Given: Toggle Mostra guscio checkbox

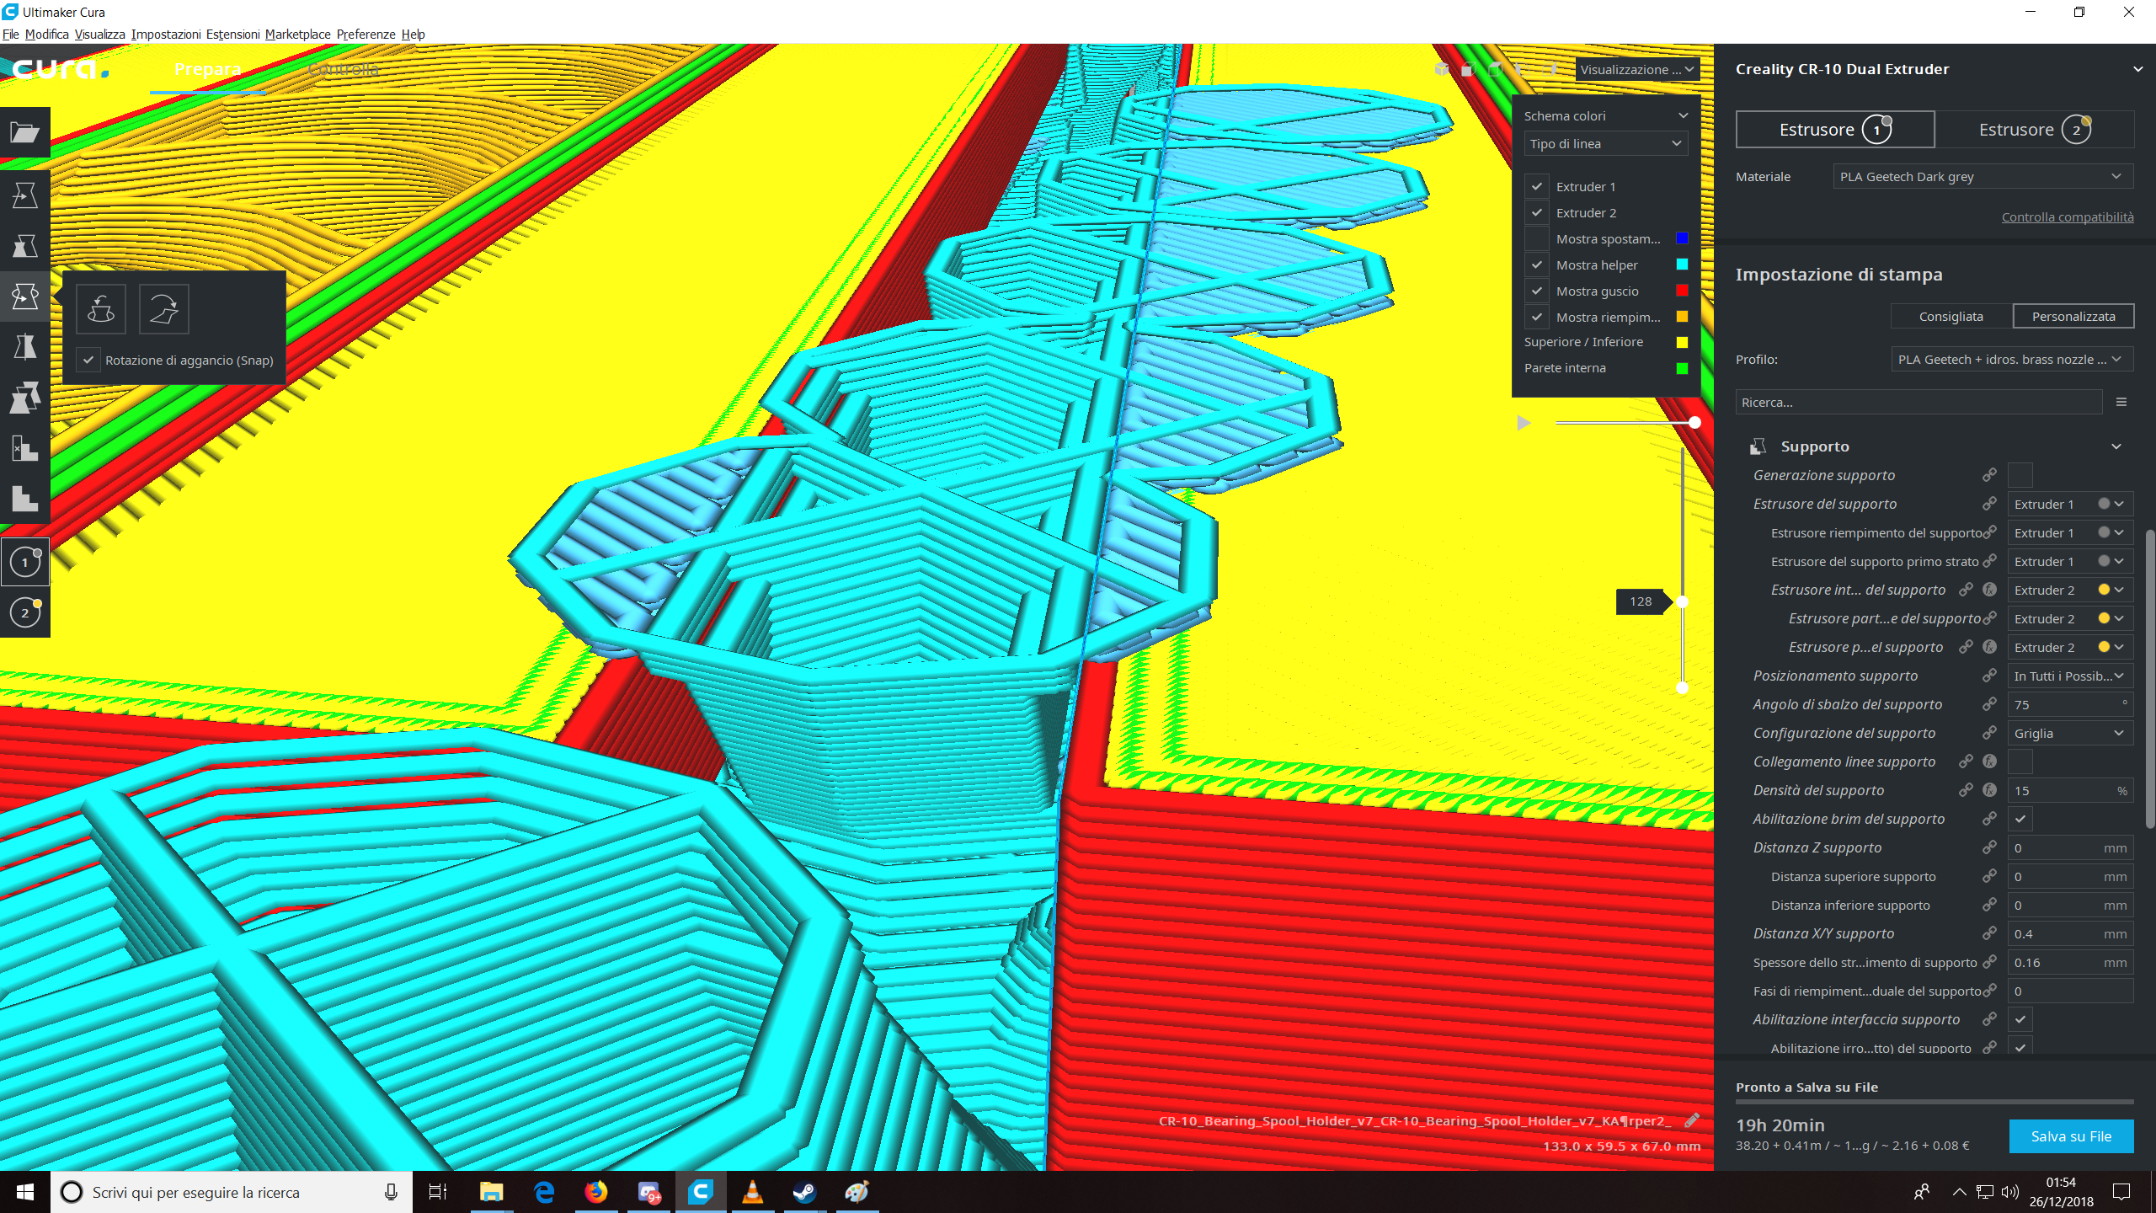Looking at the screenshot, I should [1537, 291].
